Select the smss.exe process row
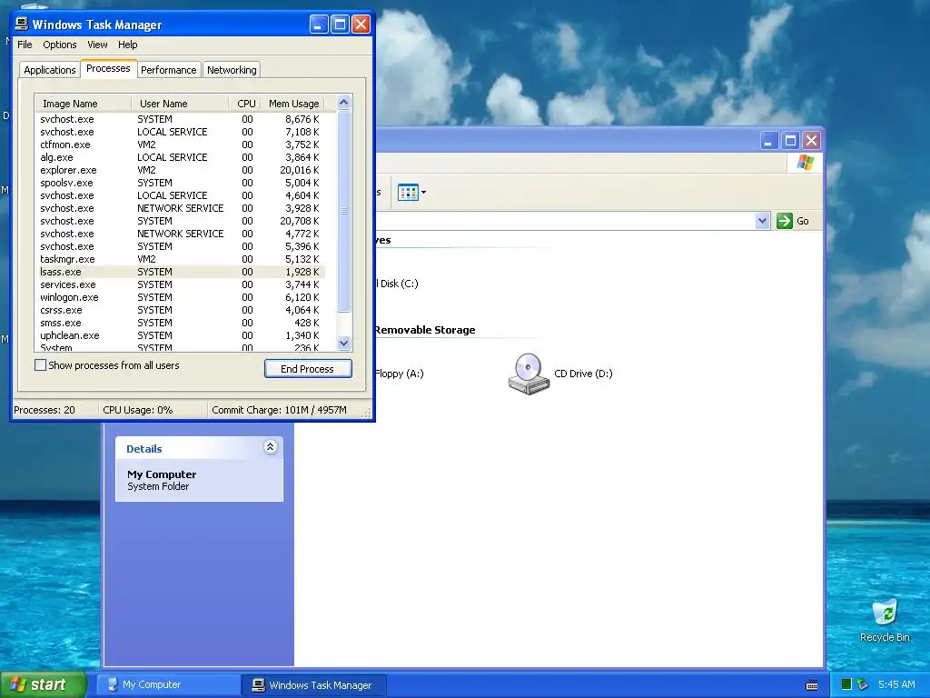Viewport: 930px width, 698px height. coord(180,323)
